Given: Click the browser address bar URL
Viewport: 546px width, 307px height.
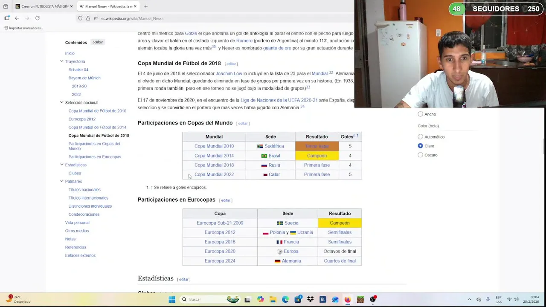Looking at the screenshot, I should [132, 18].
